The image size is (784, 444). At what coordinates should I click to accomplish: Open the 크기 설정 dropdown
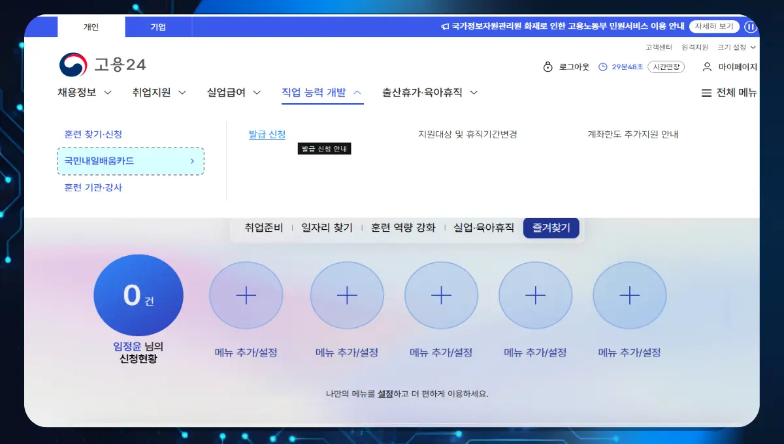(x=736, y=47)
